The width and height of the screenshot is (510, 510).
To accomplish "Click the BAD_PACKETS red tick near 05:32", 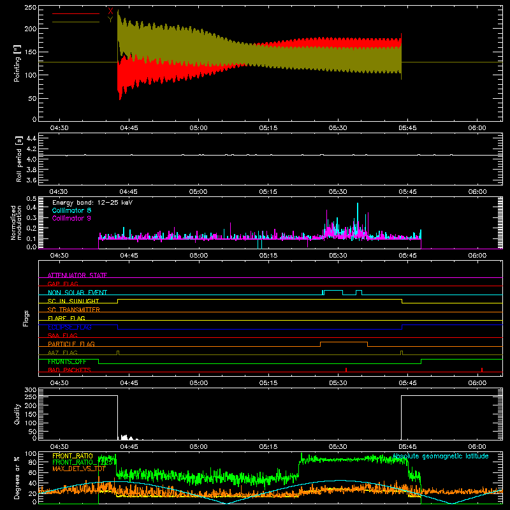I will (346, 370).
